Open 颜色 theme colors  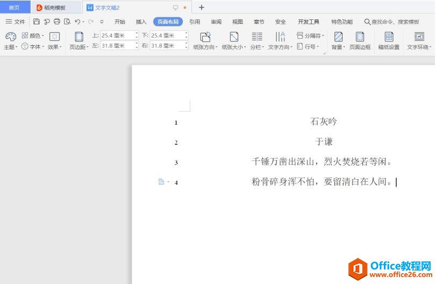(x=33, y=35)
